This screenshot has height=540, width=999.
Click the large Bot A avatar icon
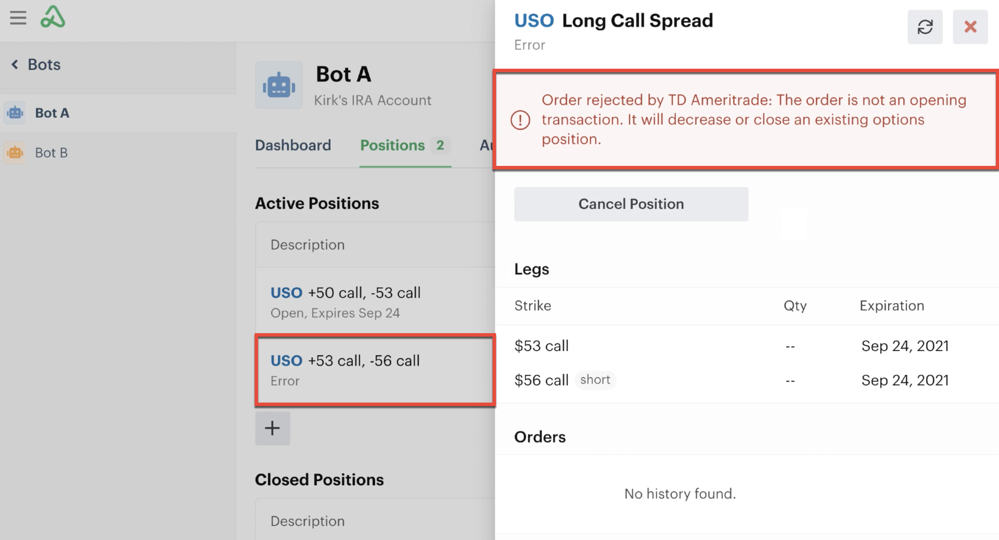[279, 85]
